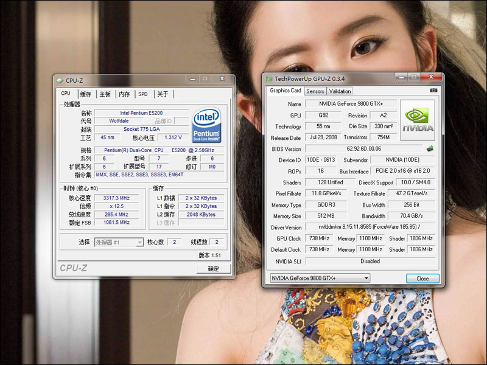This screenshot has width=487, height=365.
Task: Click the GPU-Z title bar app icon
Action: pyautogui.click(x=269, y=79)
